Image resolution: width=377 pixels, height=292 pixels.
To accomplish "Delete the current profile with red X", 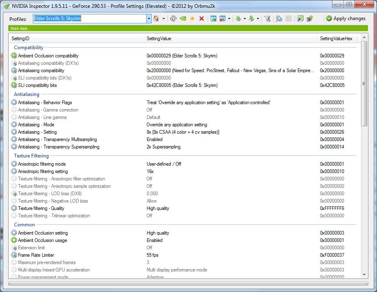I will pos(202,18).
